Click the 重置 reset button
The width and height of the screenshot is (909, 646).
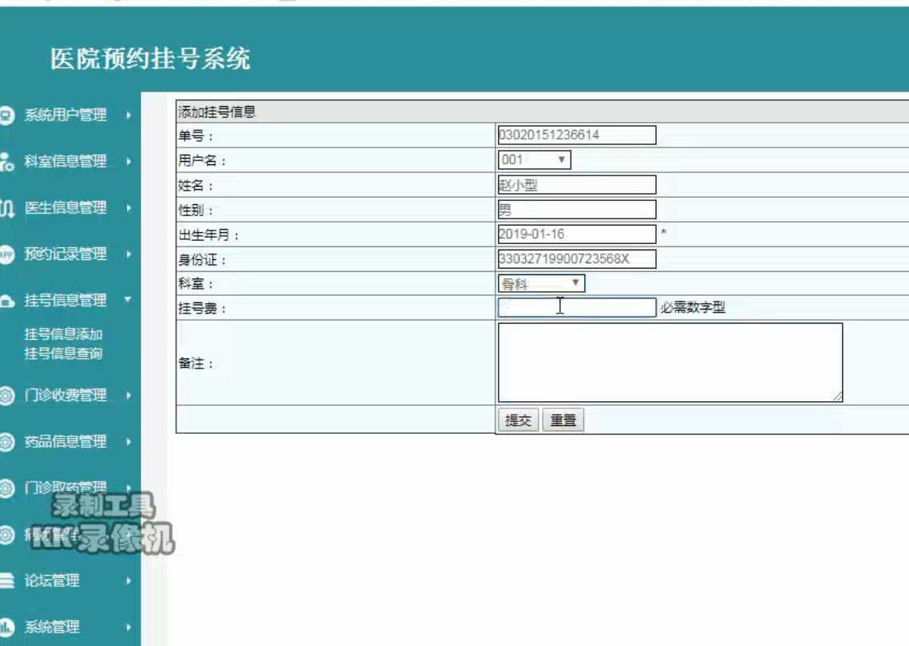[563, 420]
